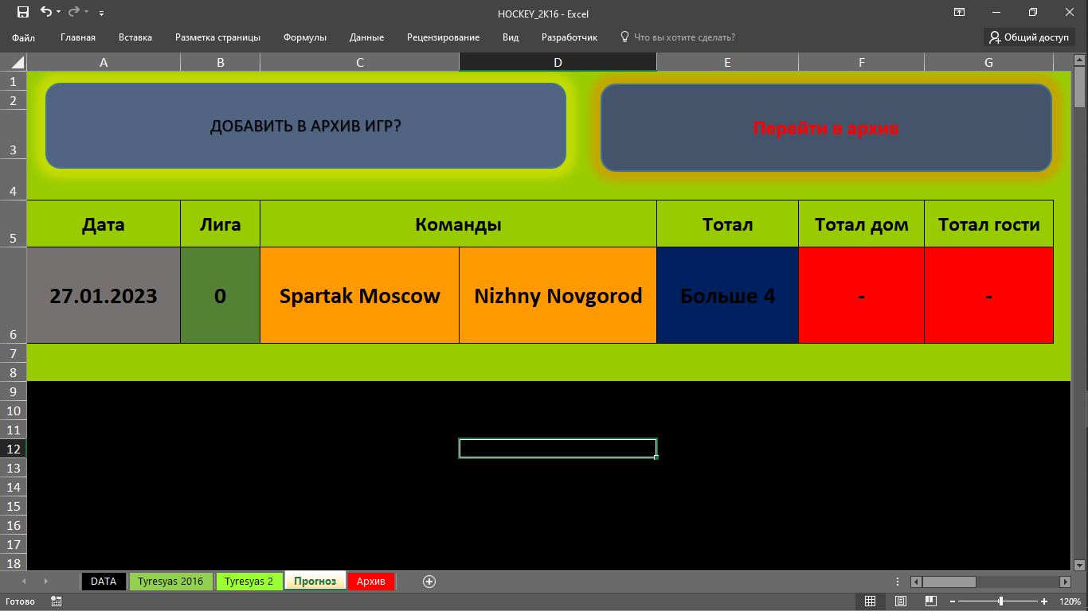
Task: Open the undo history dropdown arrow
Action: pos(59,13)
